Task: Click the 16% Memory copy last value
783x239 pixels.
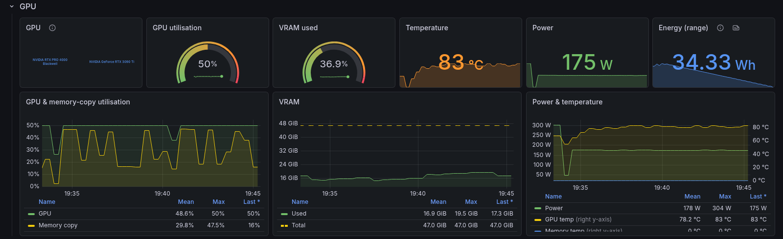Action: tap(254, 225)
